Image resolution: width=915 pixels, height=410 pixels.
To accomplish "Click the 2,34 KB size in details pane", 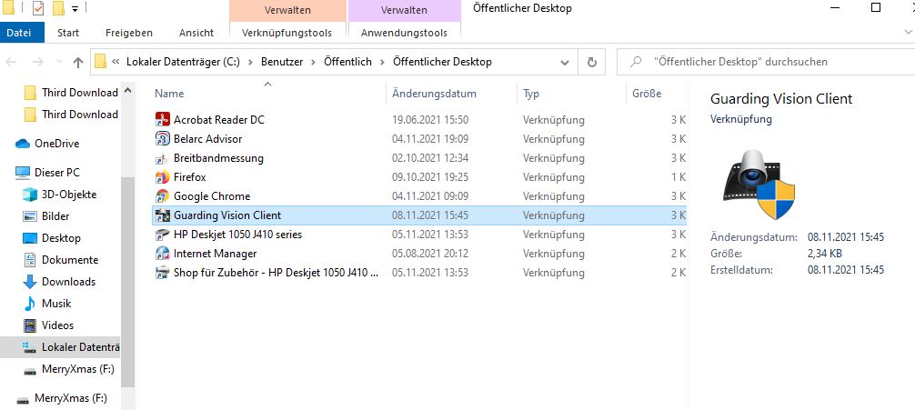I will click(x=825, y=254).
